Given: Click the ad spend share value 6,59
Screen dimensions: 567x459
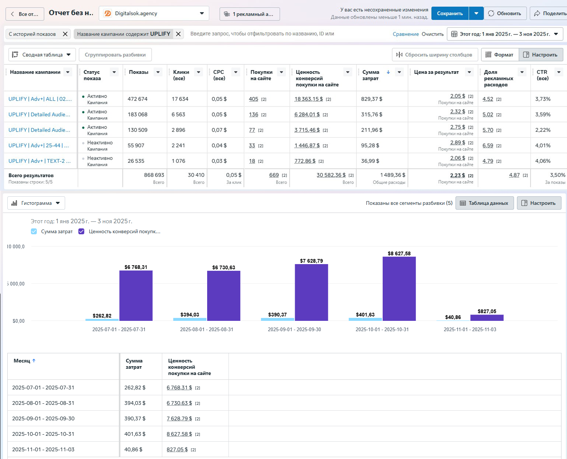Looking at the screenshot, I should (x=488, y=146).
